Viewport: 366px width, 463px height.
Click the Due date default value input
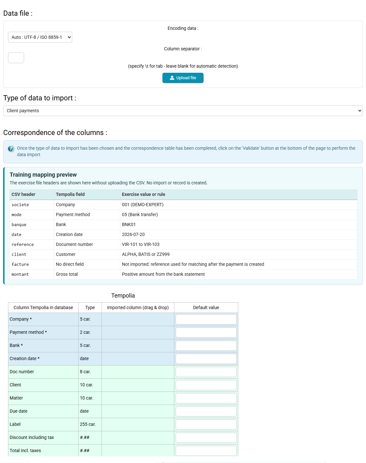click(206, 411)
